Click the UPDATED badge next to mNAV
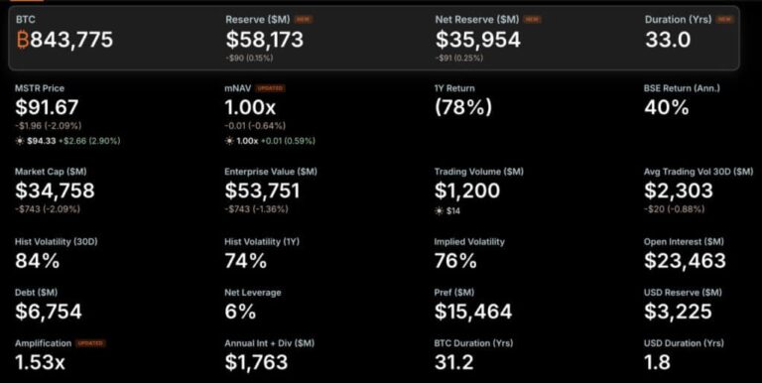 coord(270,88)
